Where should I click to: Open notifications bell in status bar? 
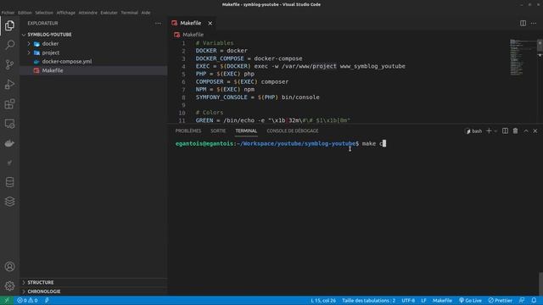(534, 301)
